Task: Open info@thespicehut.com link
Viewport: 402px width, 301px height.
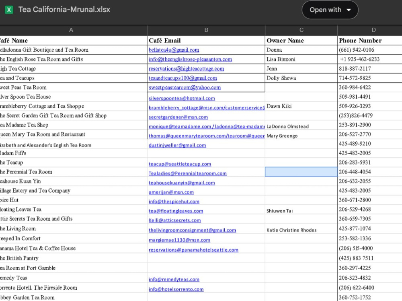Action: 174,202
